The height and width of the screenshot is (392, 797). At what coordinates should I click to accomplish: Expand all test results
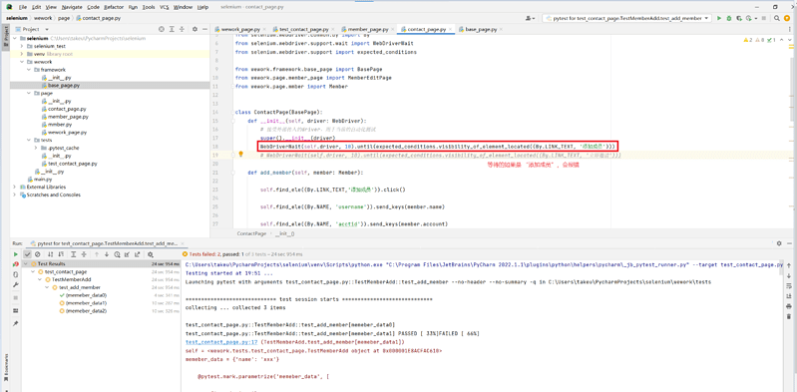point(73,254)
